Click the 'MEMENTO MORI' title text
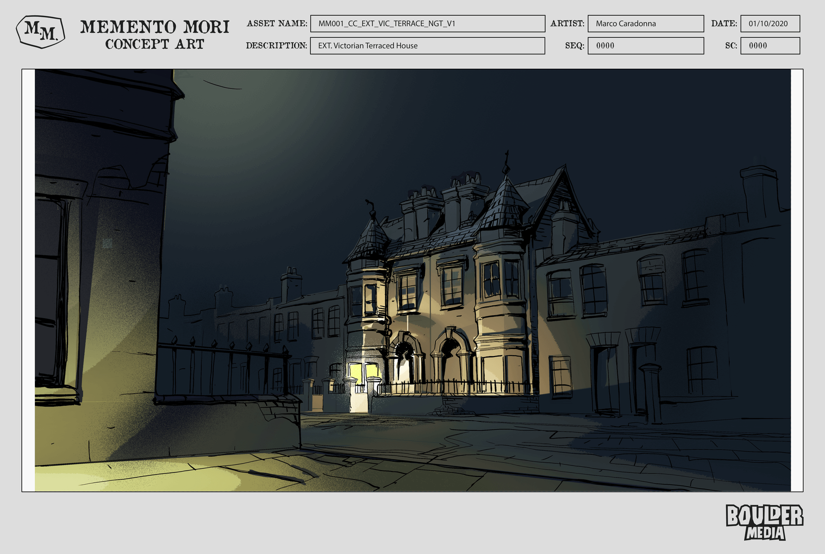Viewport: 825px width, 554px height. pyautogui.click(x=155, y=27)
